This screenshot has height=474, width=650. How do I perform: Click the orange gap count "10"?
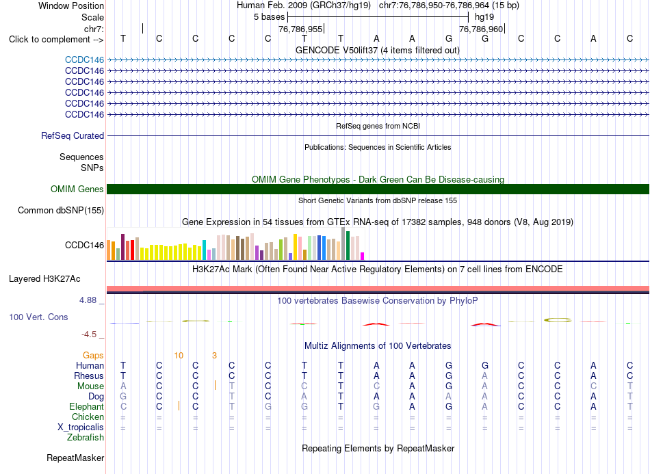(179, 356)
